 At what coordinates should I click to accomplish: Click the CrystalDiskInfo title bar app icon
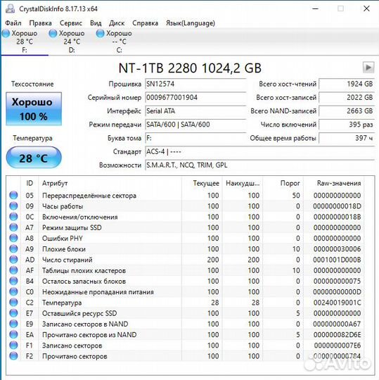(10, 8)
